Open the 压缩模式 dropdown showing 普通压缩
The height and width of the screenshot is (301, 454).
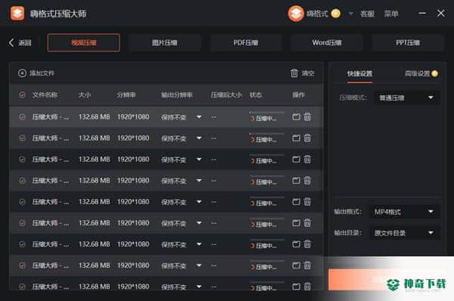(x=407, y=98)
